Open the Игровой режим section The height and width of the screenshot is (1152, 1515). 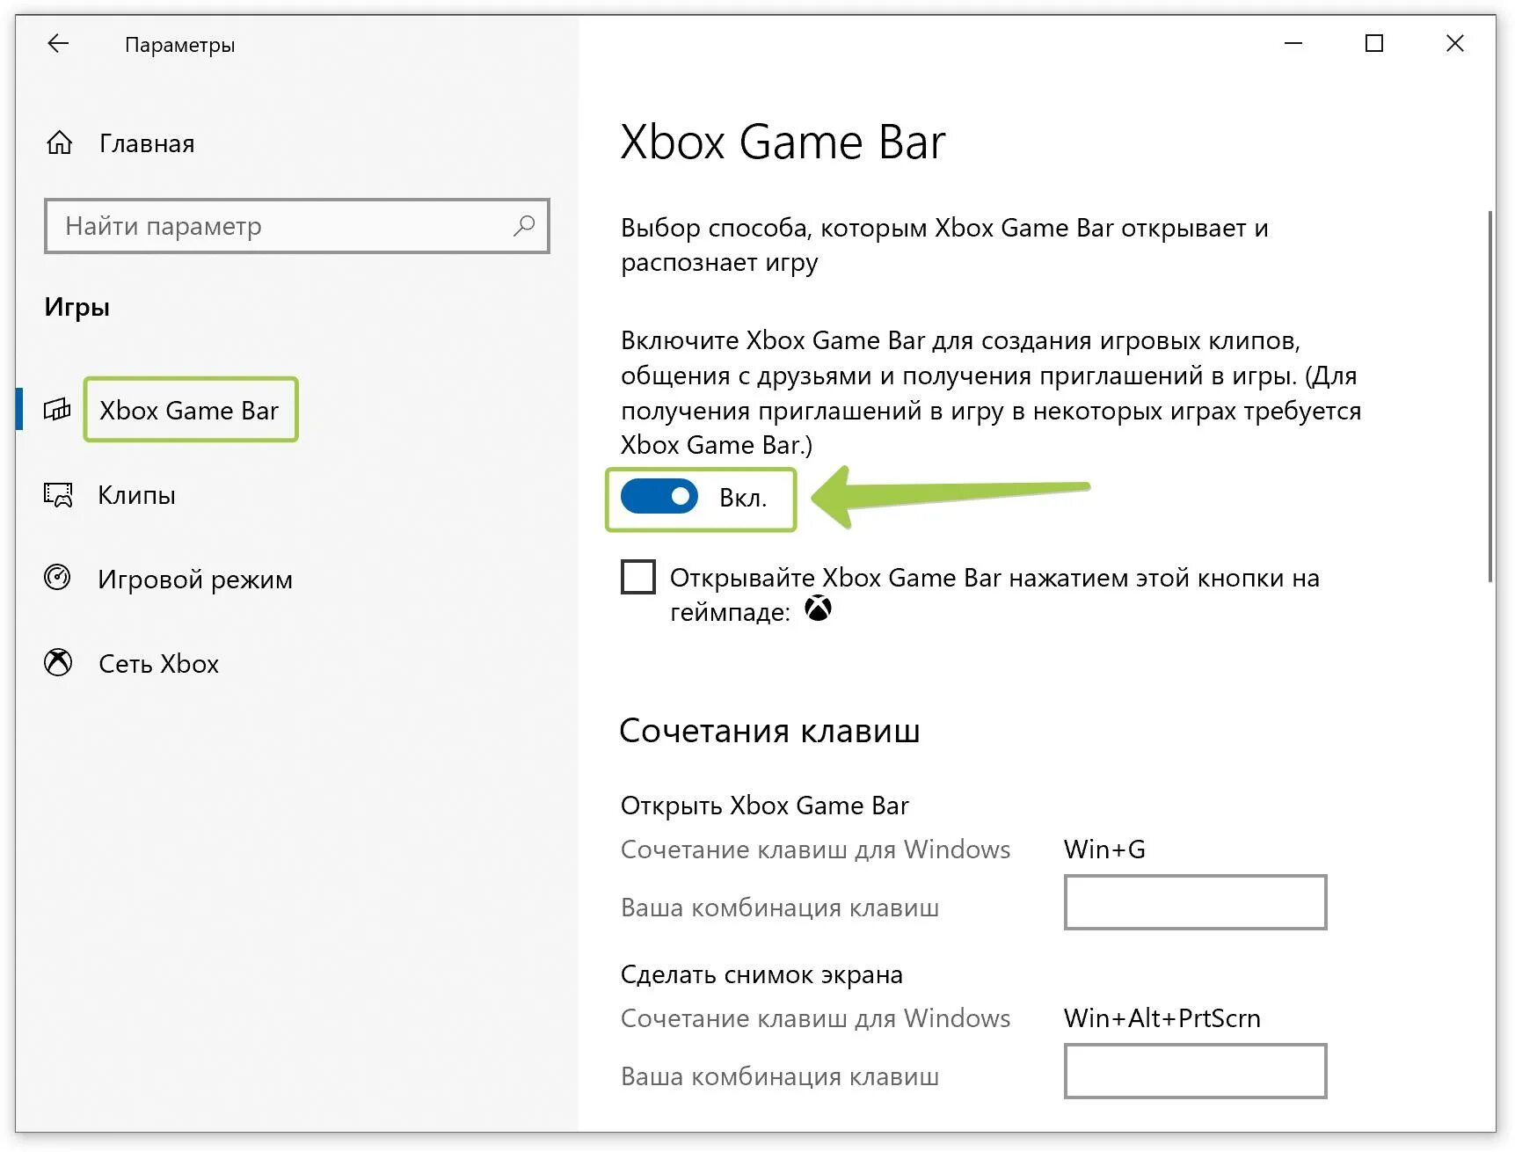(x=195, y=580)
